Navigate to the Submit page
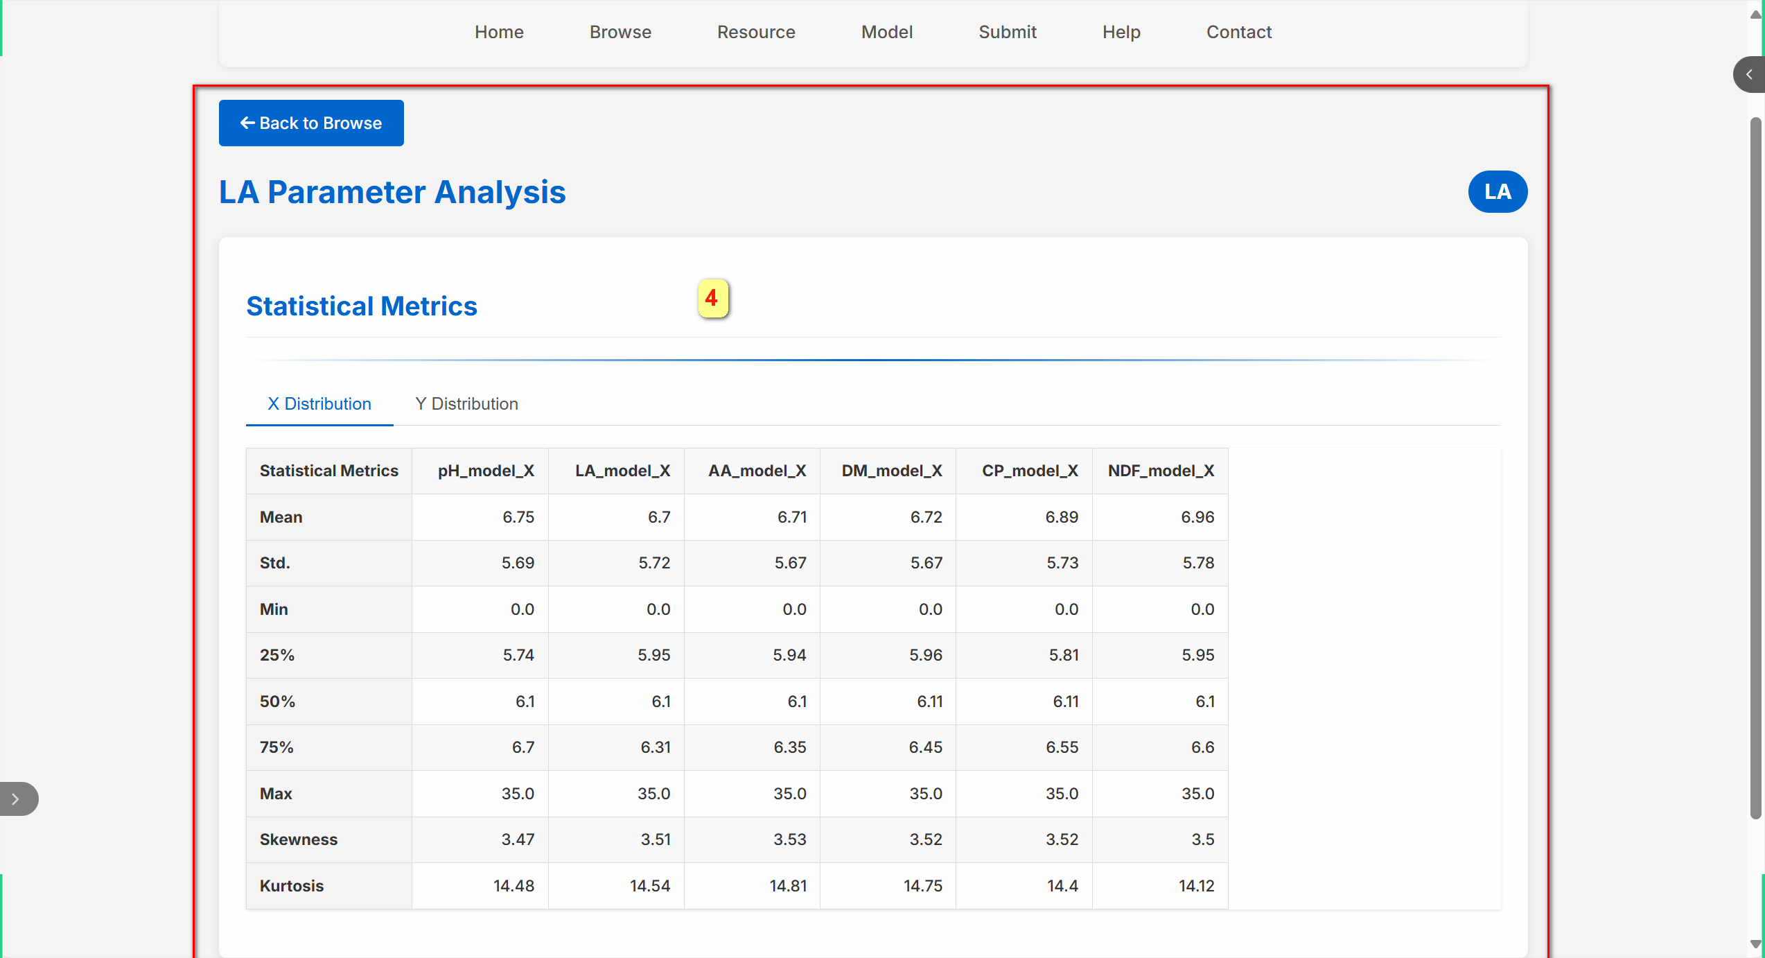This screenshot has width=1765, height=958. 1007,32
